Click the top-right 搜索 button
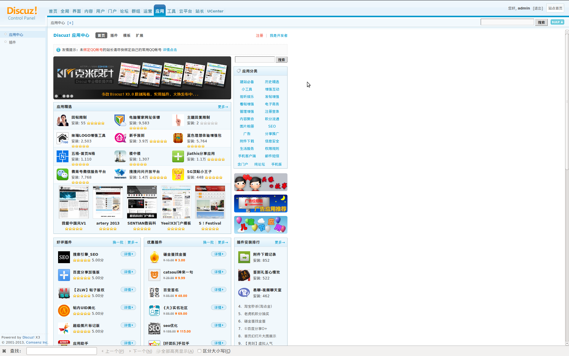 [x=541, y=22]
